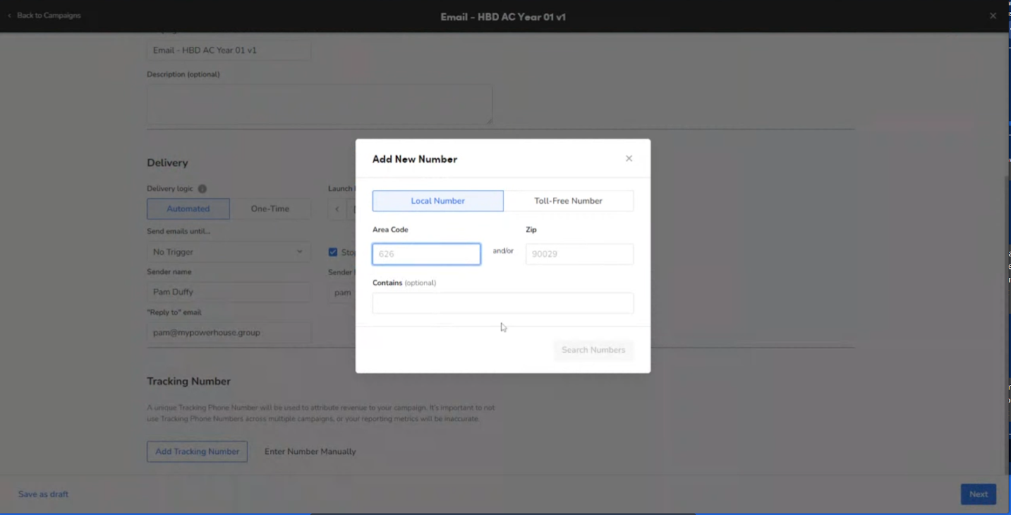Click the Sender email field showing pam
The height and width of the screenshot is (515, 1011).
tap(342, 292)
